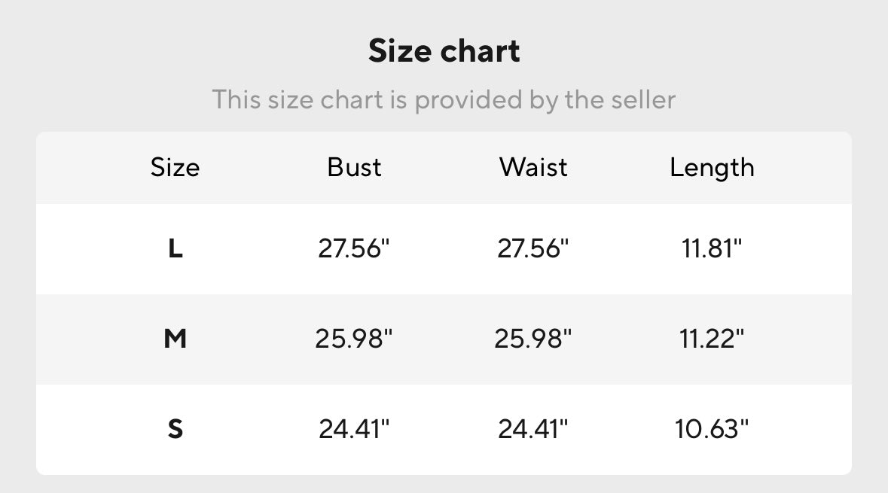Select the Size column header
The width and height of the screenshot is (888, 493).
pyautogui.click(x=175, y=167)
